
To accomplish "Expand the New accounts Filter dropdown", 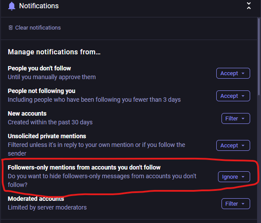I will [235, 119].
